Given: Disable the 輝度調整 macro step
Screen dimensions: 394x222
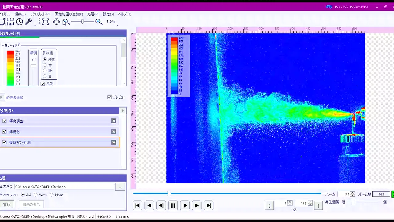Looking at the screenshot, I should (x=4, y=121).
